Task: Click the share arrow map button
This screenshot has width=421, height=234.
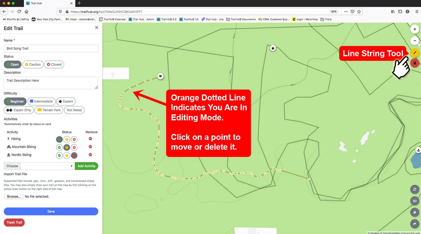Action: tap(415, 224)
